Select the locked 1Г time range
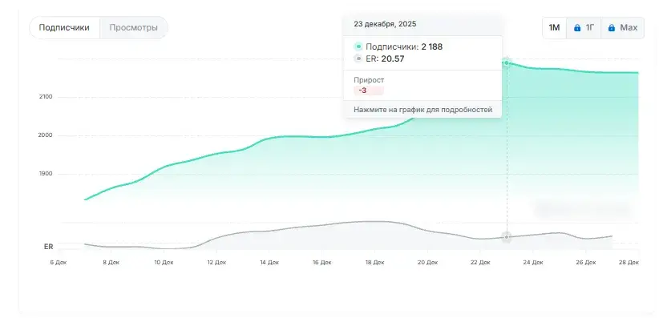The image size is (659, 318). (584, 28)
